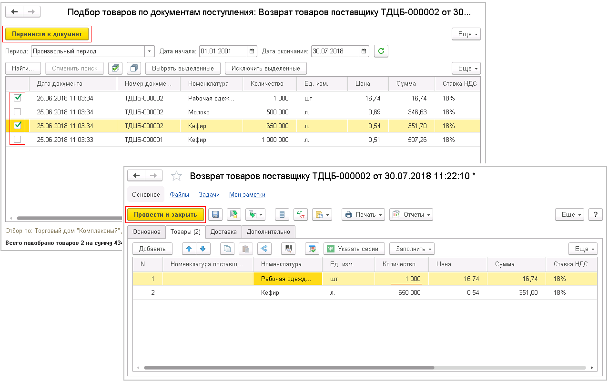Open the Заполнить dropdown menu

(412, 249)
